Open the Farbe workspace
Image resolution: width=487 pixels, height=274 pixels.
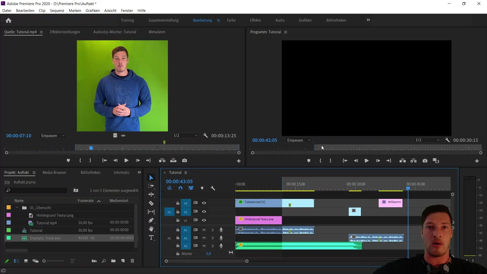(x=231, y=20)
